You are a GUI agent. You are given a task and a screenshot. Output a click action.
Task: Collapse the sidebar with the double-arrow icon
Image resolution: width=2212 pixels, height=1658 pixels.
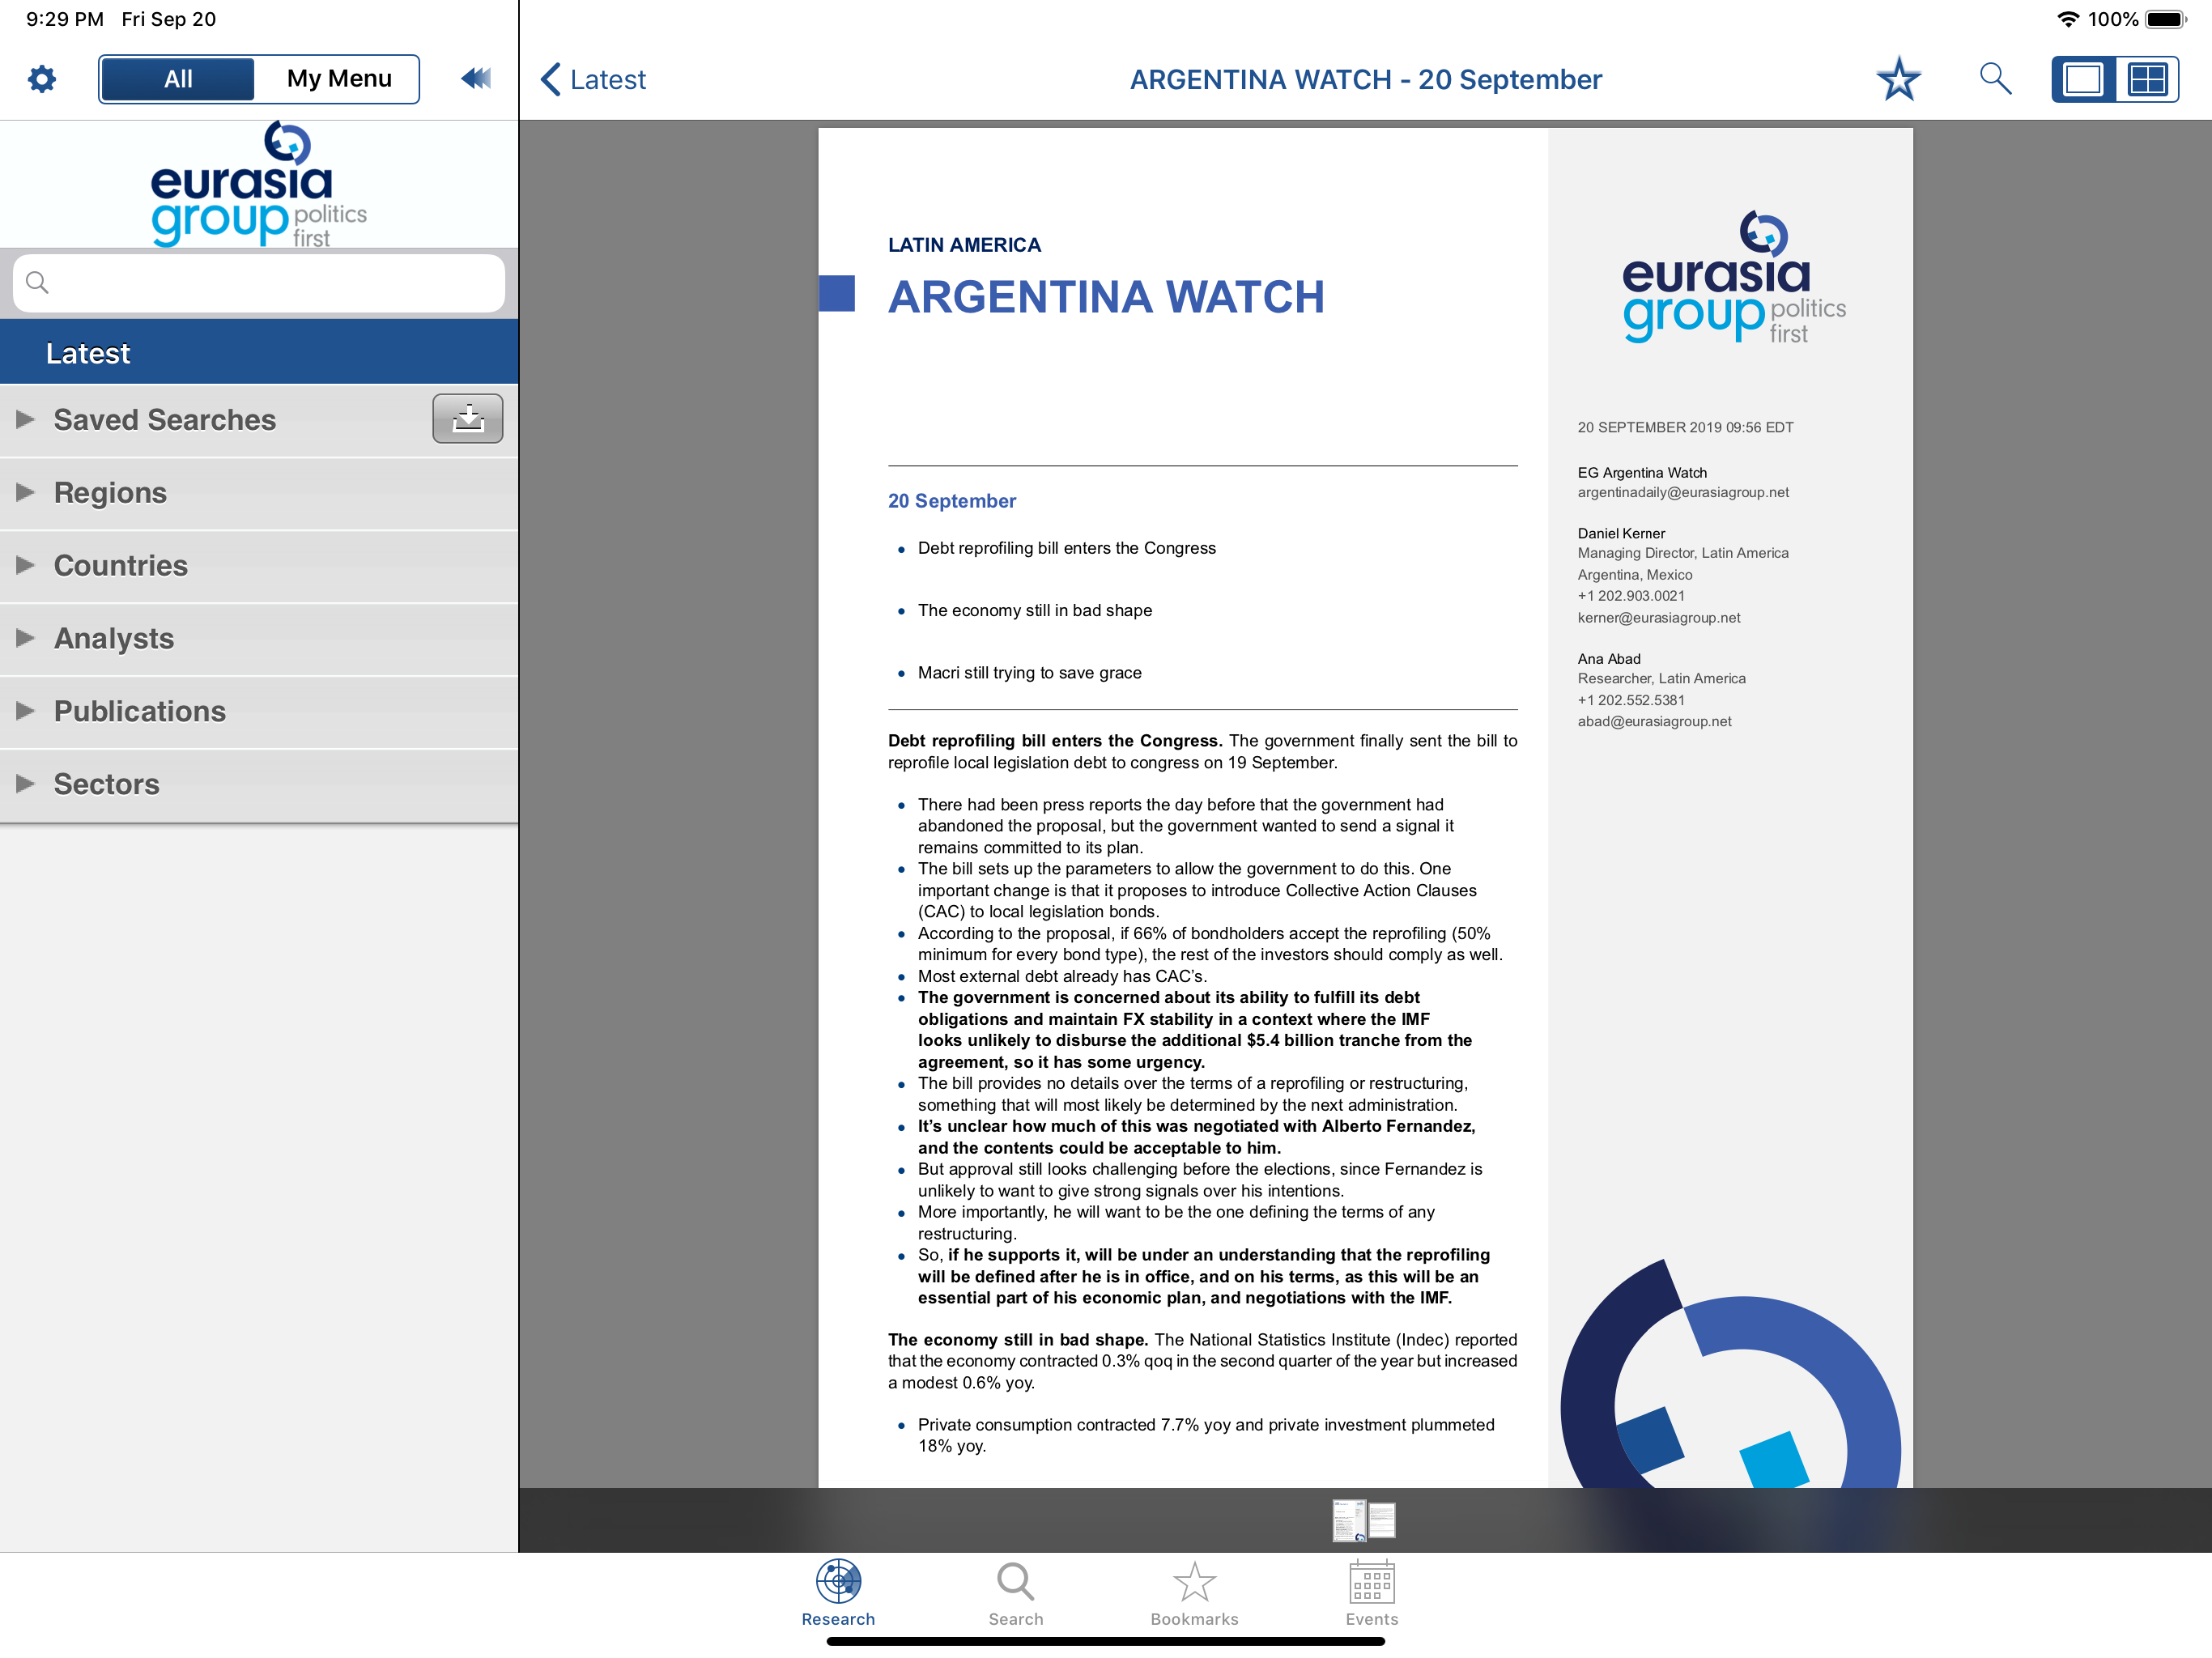(476, 78)
